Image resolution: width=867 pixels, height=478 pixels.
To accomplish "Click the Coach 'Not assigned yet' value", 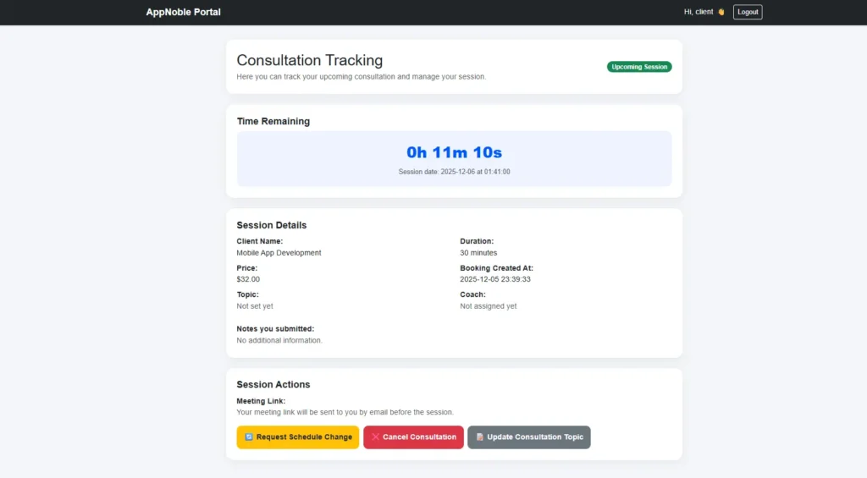I will pyautogui.click(x=488, y=306).
